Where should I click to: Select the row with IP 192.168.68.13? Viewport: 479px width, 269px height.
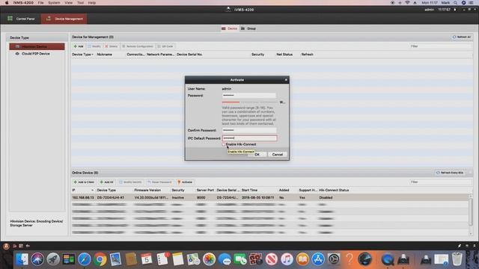click(x=269, y=197)
